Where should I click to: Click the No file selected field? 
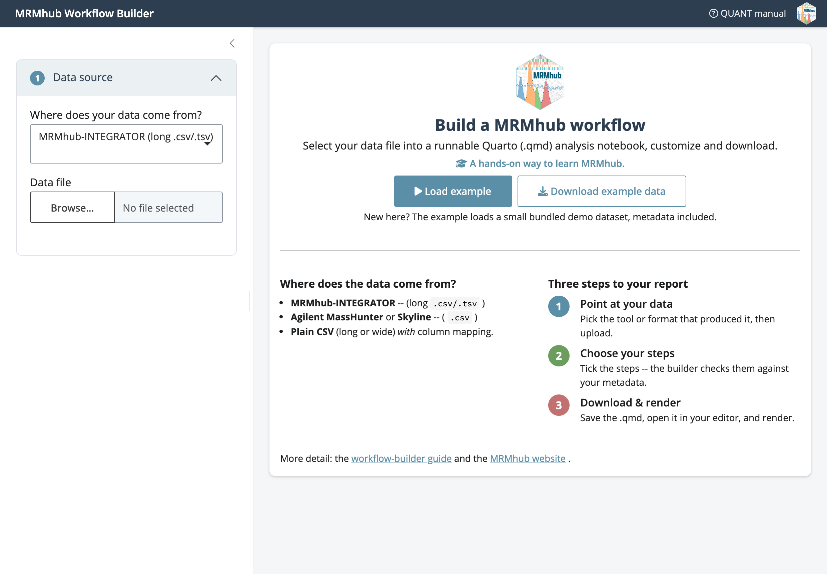[x=168, y=208]
